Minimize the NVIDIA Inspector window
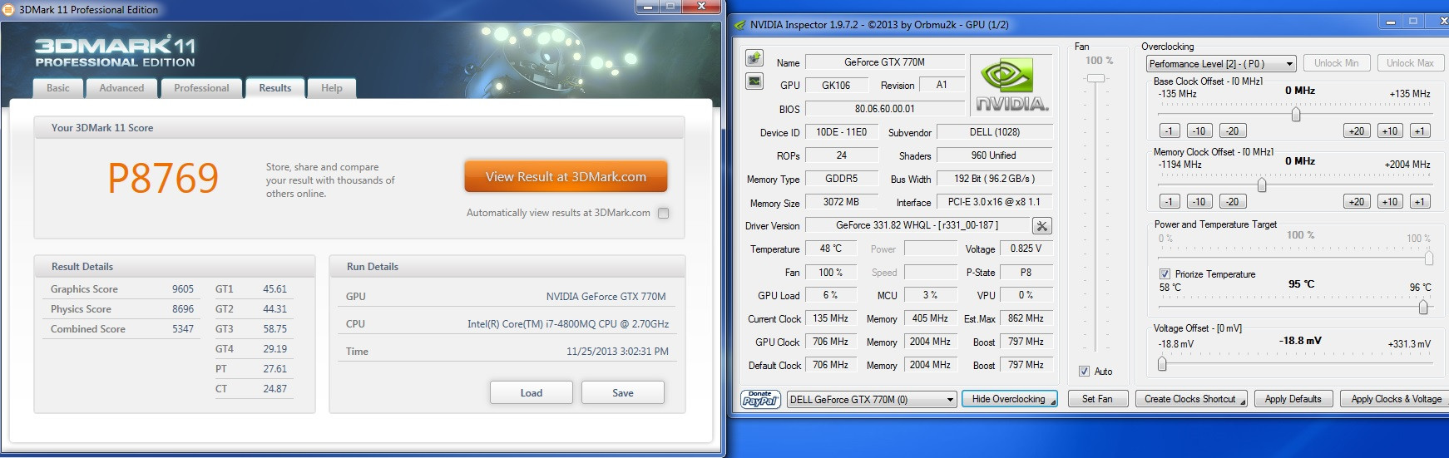Screen dimensions: 1449x458 point(1390,22)
